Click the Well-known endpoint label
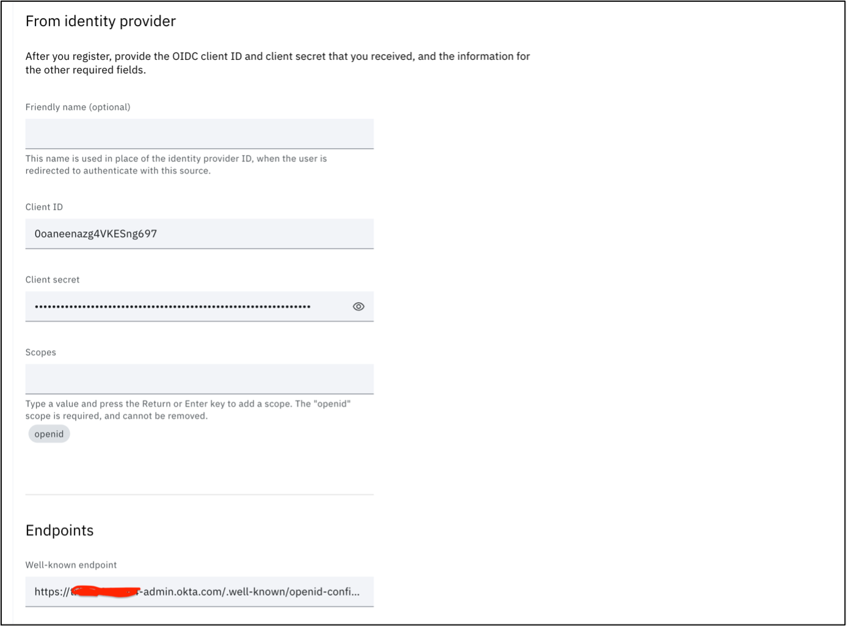Viewport: 849px width, 628px height. pos(71,565)
